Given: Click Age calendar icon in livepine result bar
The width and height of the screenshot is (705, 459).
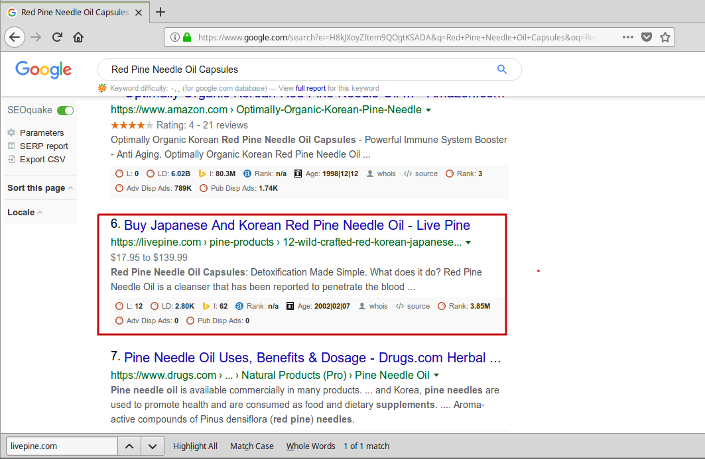Looking at the screenshot, I should 290,306.
